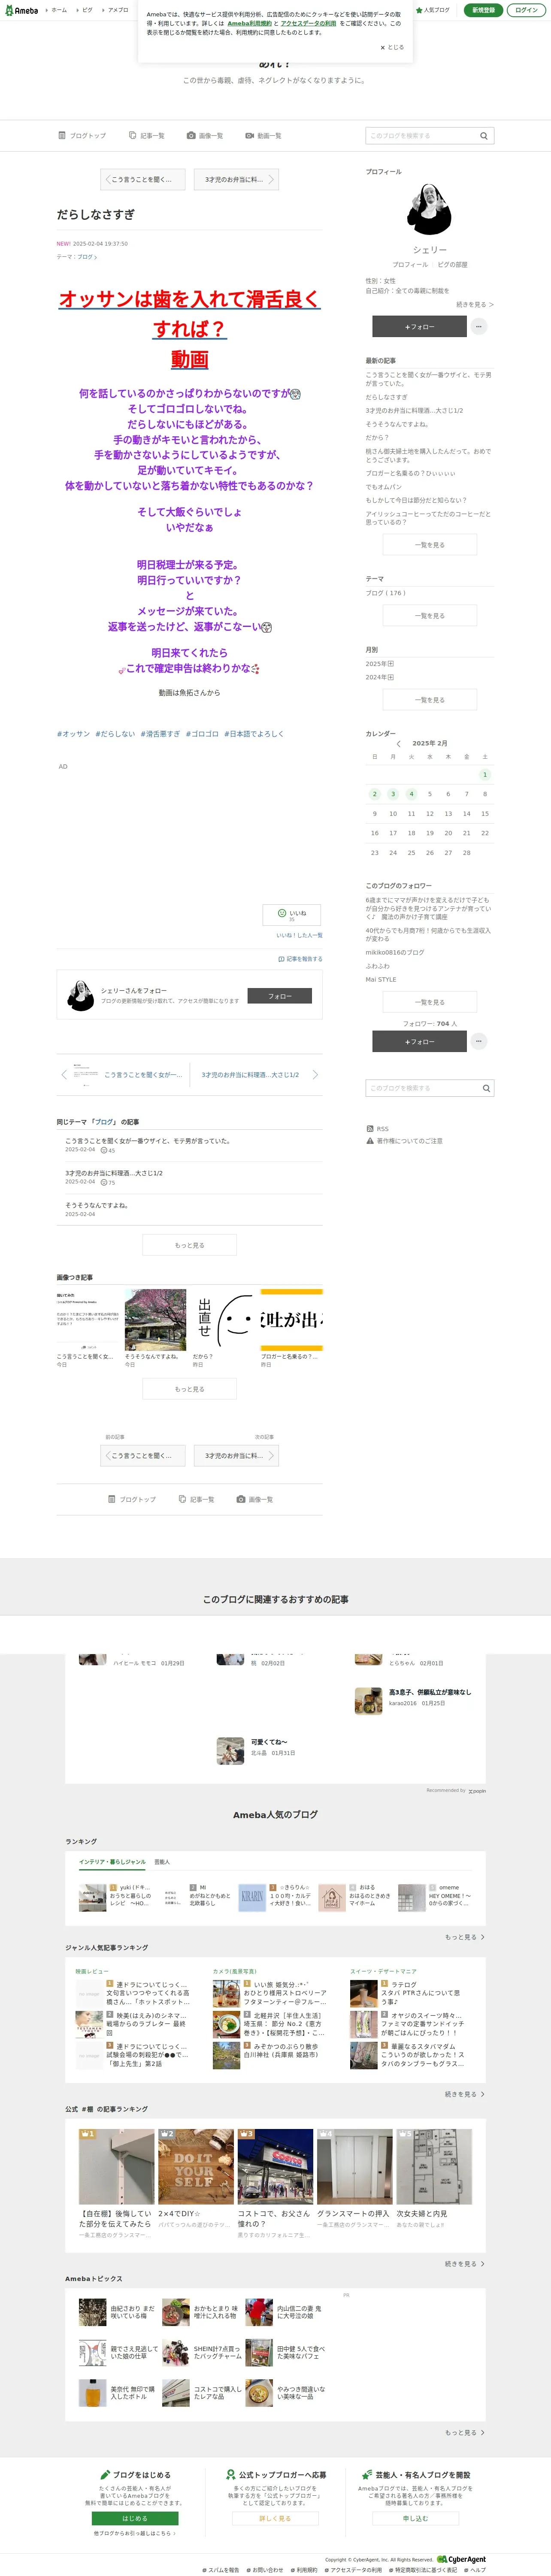Viewport: 551px width, 2576px height.
Task: Click the #オッサン hashtag
Action: click(73, 734)
